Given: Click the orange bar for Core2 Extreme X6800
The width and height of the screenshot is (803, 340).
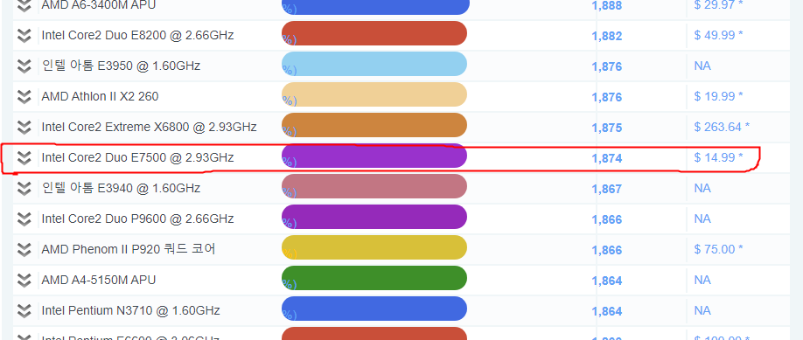Looking at the screenshot, I should pos(374,125).
